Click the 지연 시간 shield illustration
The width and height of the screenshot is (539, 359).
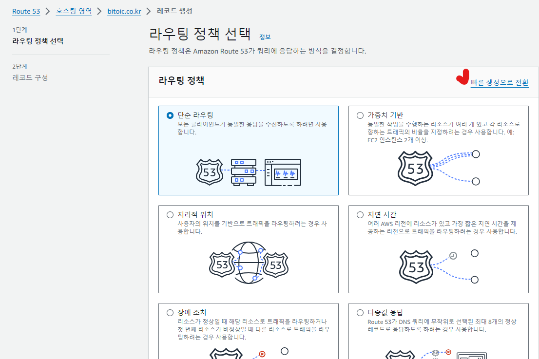[416, 267]
